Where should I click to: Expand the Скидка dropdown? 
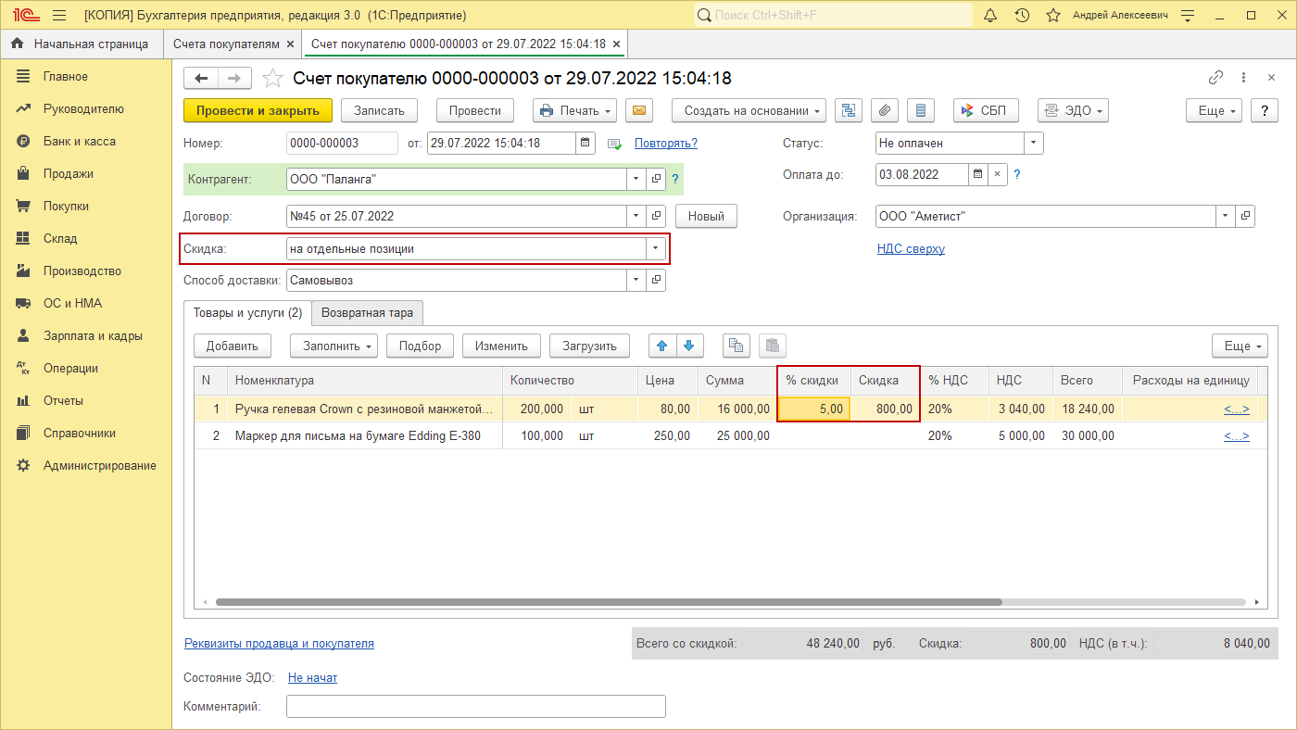coord(656,248)
